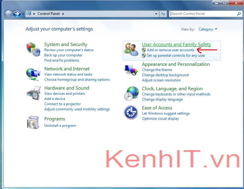Click Adjust screen resolution
This screenshot has width=244, height=189.
point(161,80)
